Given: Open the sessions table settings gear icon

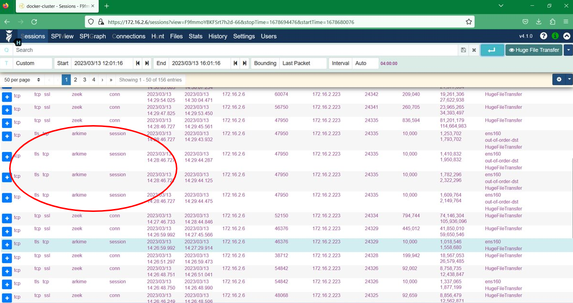Looking at the screenshot, I should point(559,80).
